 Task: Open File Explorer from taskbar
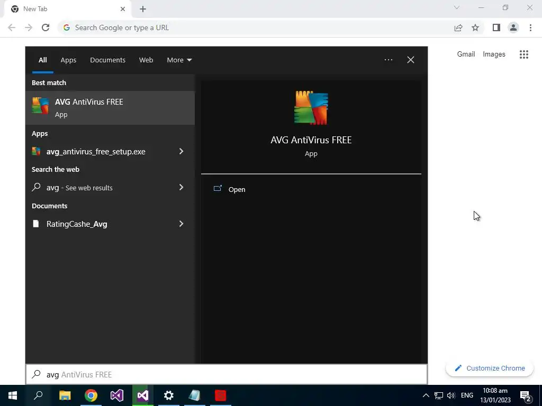[x=65, y=395]
